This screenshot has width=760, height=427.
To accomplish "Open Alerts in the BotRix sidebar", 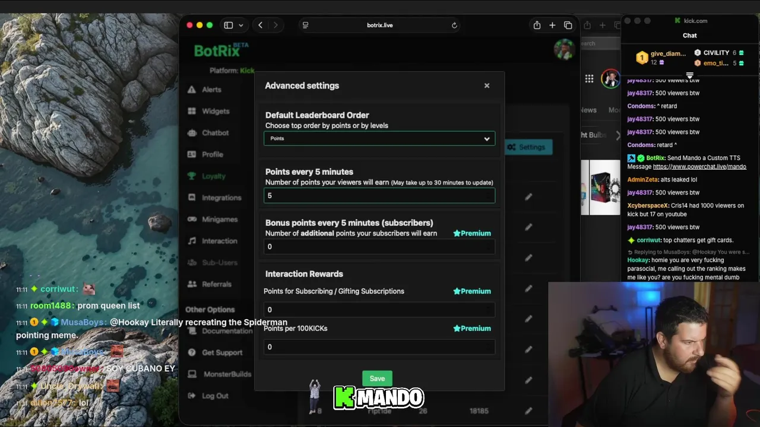I will pos(211,90).
